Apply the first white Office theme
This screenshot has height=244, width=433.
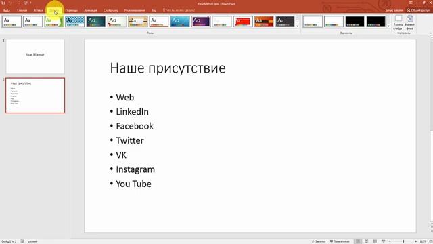(12, 22)
